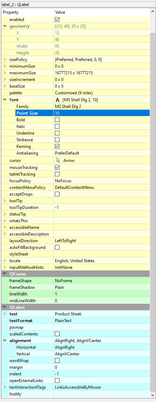Toggle the openExternalLinks checkbox
The width and height of the screenshot is (156, 402).
57,381
